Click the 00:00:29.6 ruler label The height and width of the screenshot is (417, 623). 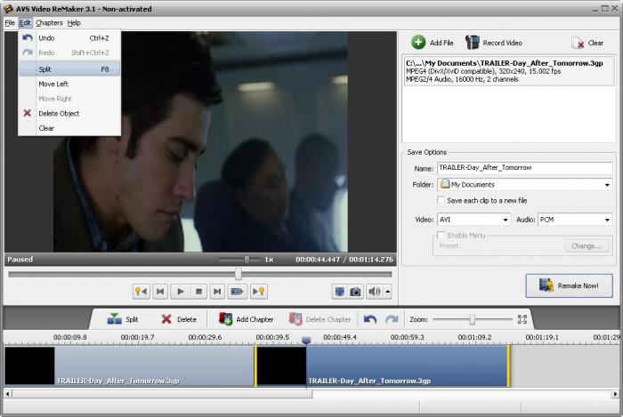[205, 337]
